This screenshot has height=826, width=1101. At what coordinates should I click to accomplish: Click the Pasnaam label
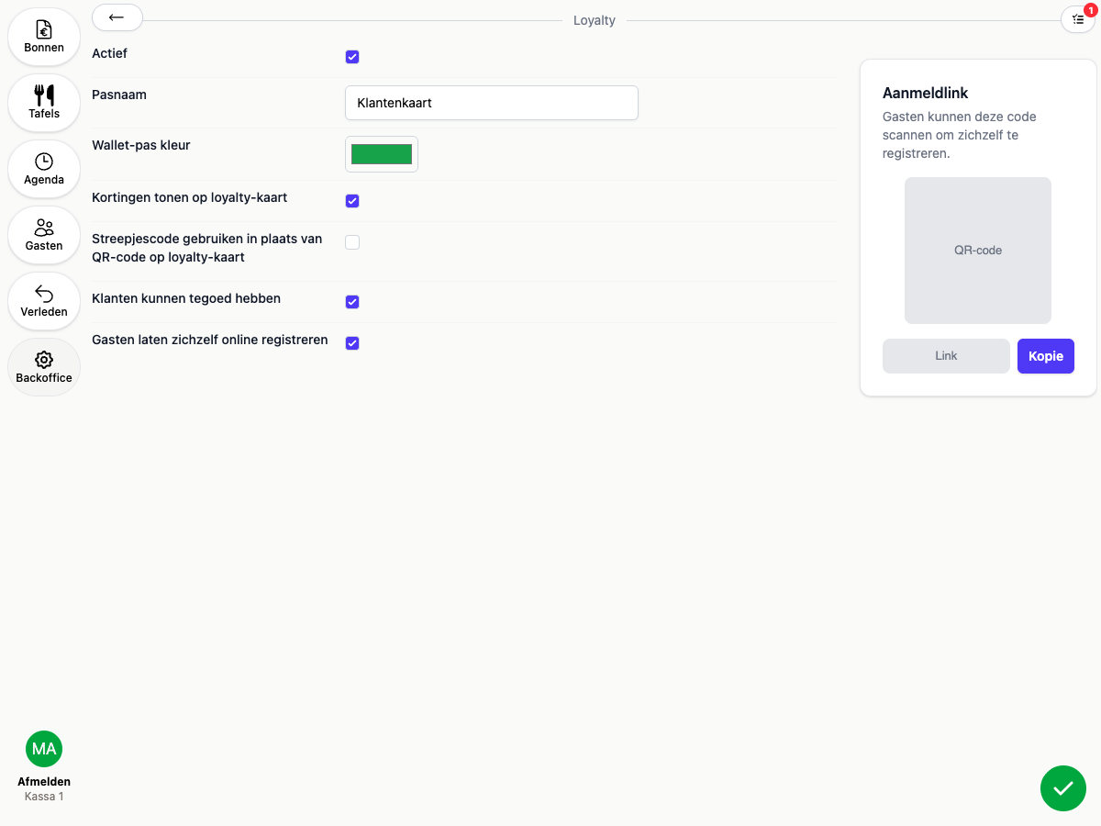coord(119,95)
